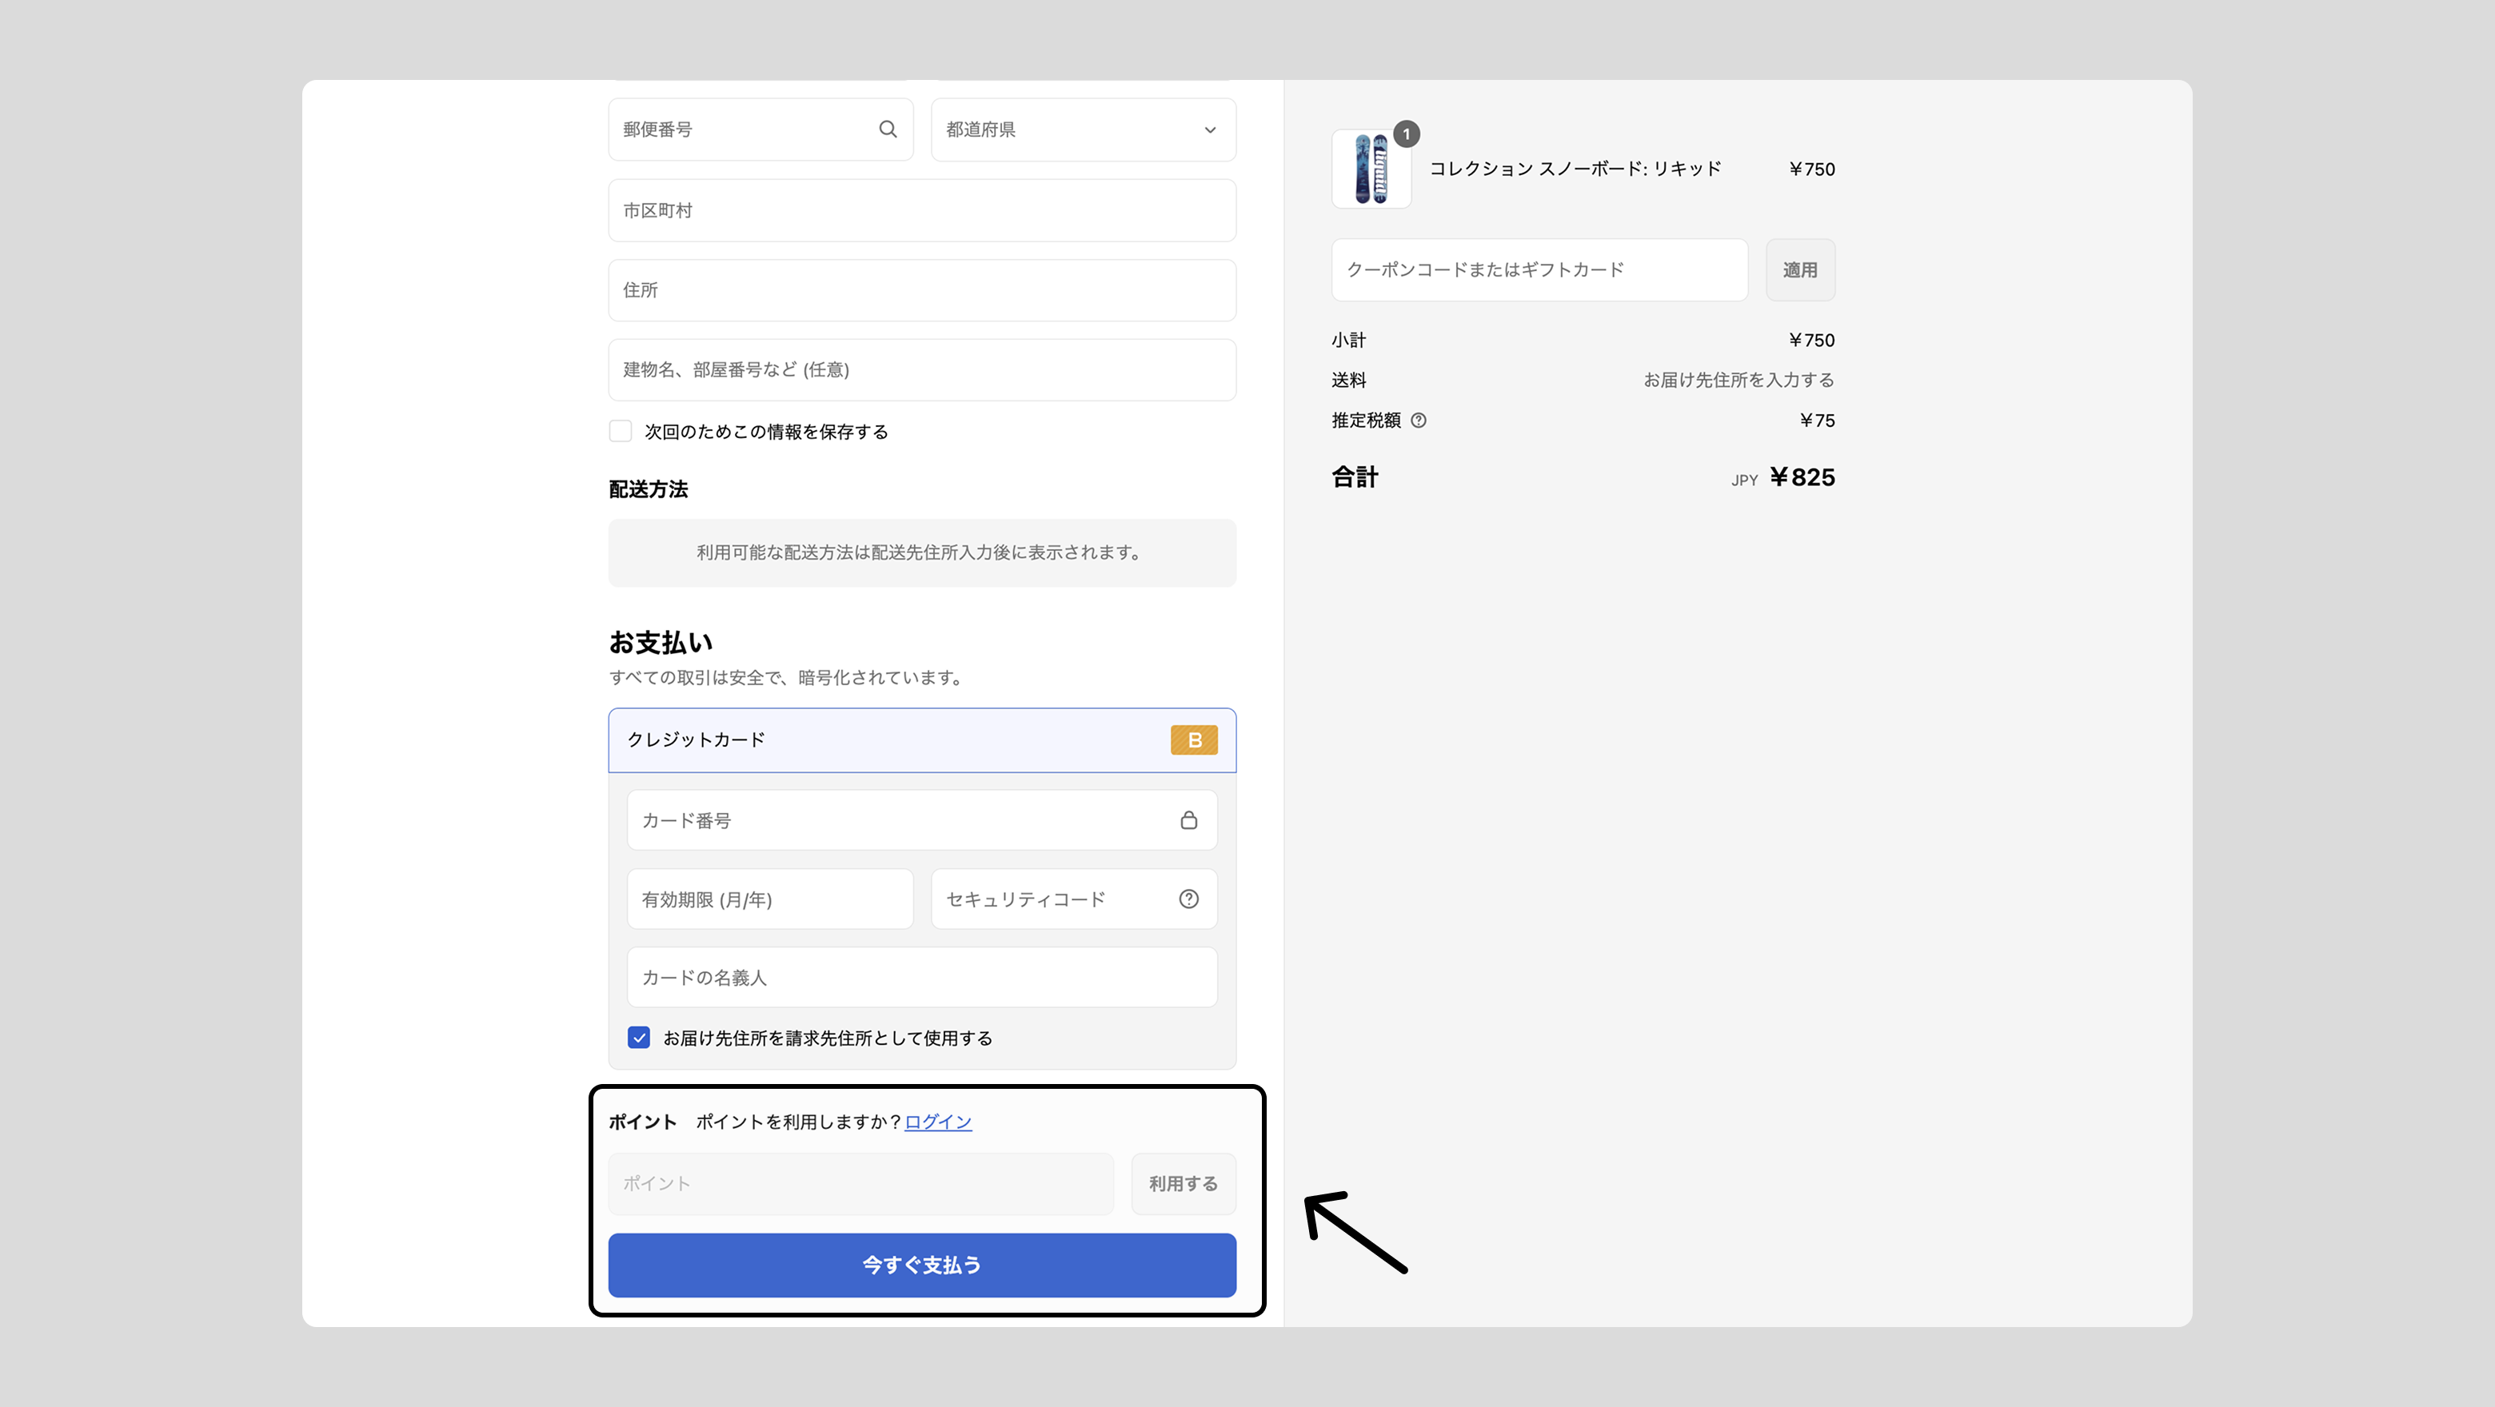
Task: Uncheck use shipping address as billing address
Action: pyautogui.click(x=639, y=1038)
